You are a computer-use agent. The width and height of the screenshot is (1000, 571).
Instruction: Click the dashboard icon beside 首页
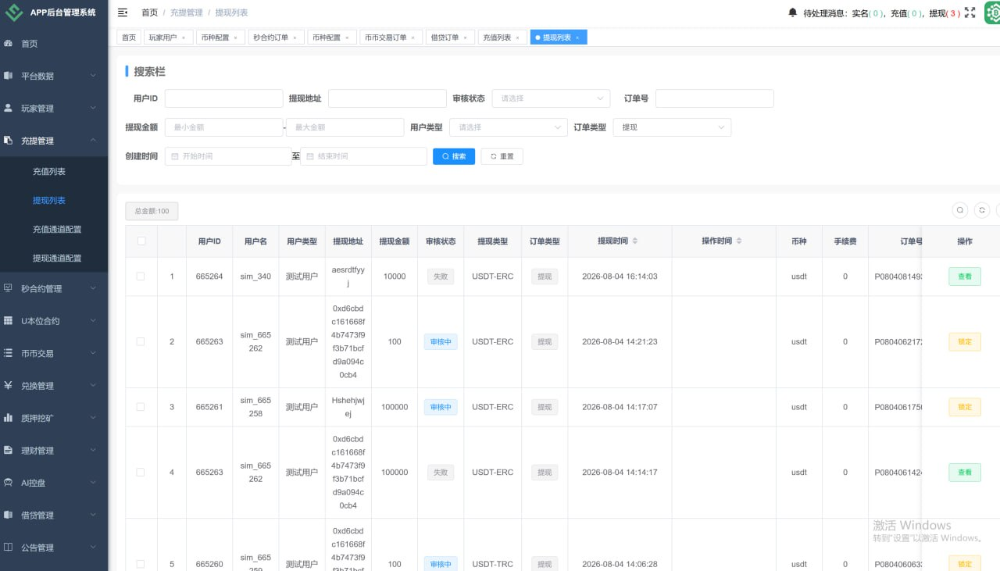[8, 44]
